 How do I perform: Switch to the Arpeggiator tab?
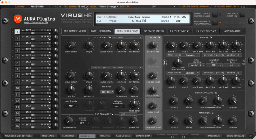pos(232,31)
